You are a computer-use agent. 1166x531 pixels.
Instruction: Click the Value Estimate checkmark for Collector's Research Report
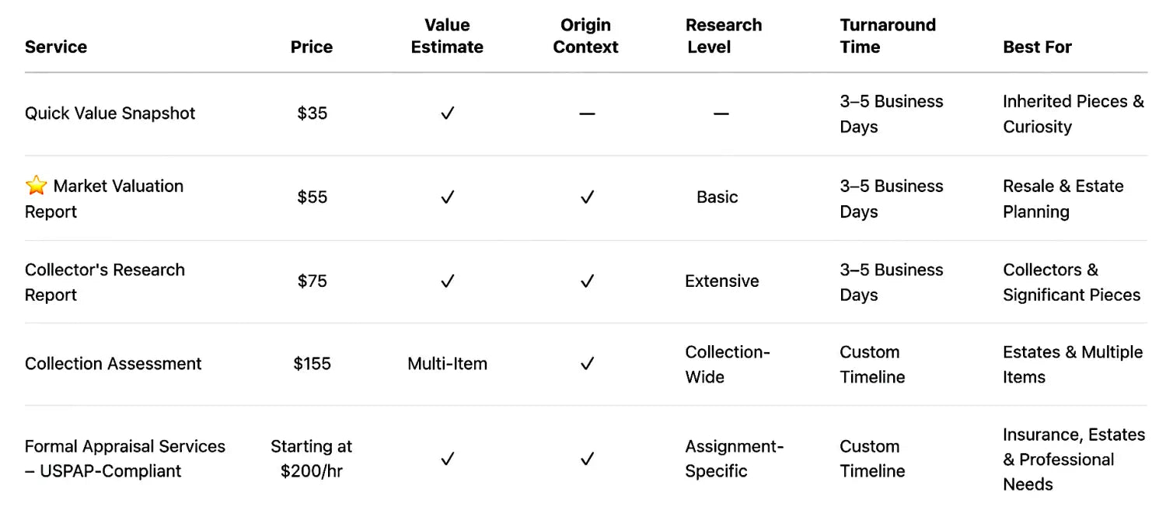point(447,281)
